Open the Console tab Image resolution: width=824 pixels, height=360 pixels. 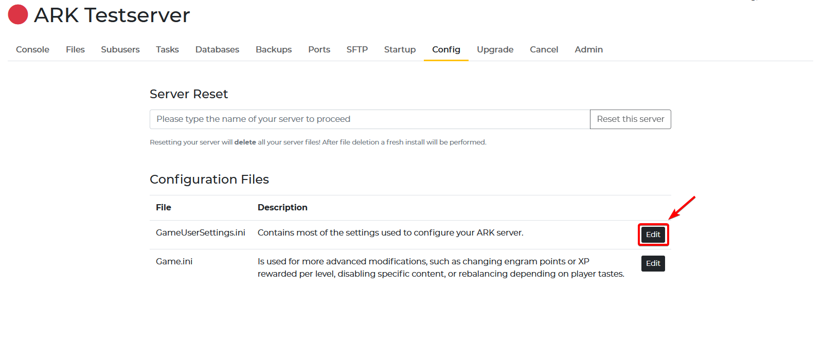(x=32, y=49)
